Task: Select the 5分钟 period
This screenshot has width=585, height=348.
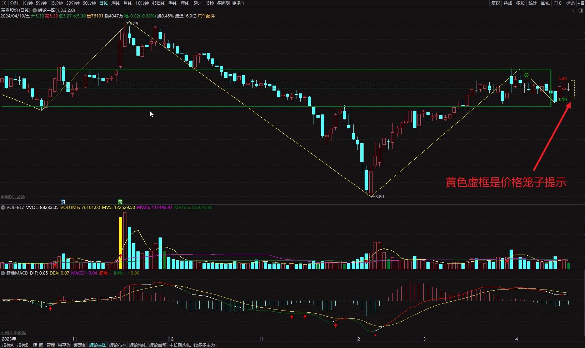Action: click(41, 3)
